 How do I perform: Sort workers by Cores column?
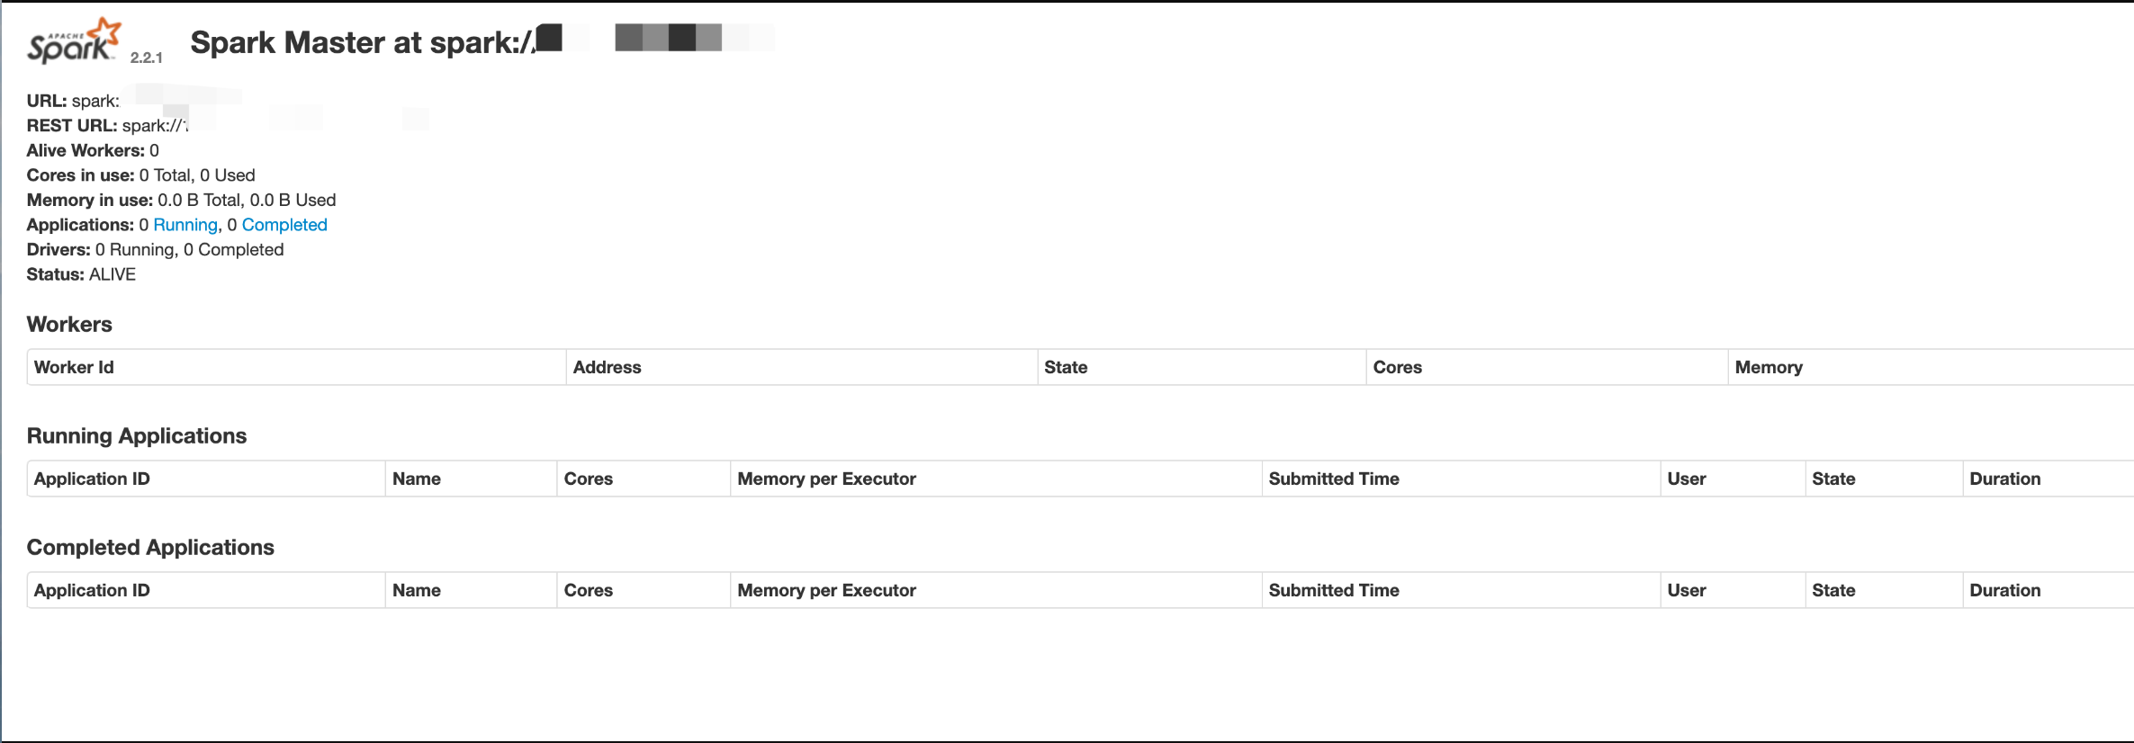pyautogui.click(x=1397, y=367)
